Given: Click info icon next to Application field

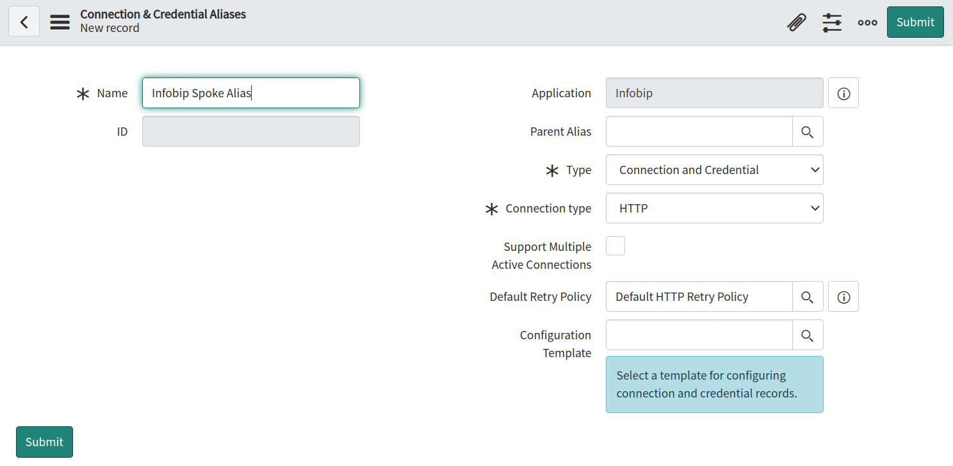Looking at the screenshot, I should tap(843, 93).
